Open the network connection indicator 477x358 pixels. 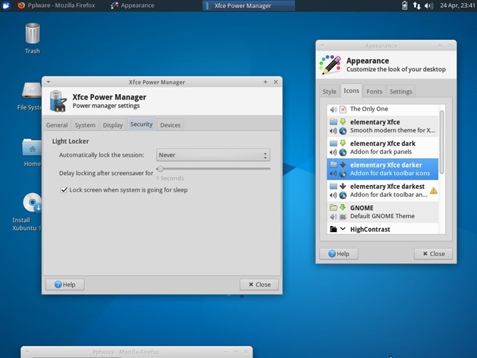click(x=417, y=5)
